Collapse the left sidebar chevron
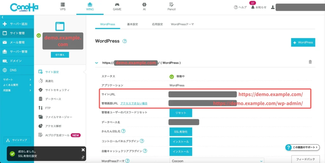Screen dimensions: 325x163 (x=3, y=17)
